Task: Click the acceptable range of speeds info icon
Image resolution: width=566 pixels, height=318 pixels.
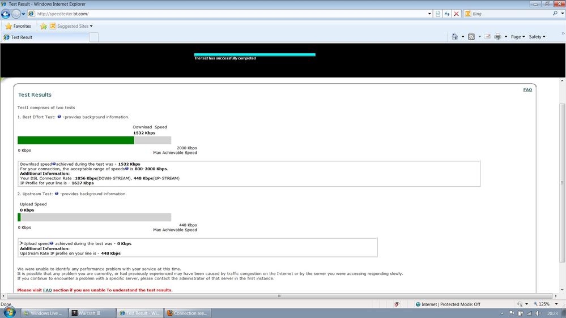Action: tap(127, 169)
